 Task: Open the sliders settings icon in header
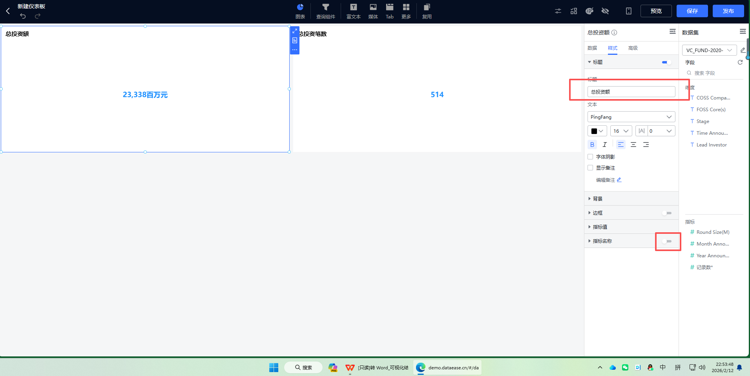click(x=558, y=11)
